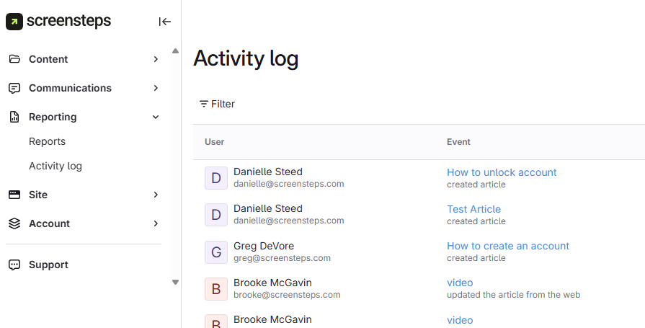Select Activity log in the sidebar

[x=55, y=166]
